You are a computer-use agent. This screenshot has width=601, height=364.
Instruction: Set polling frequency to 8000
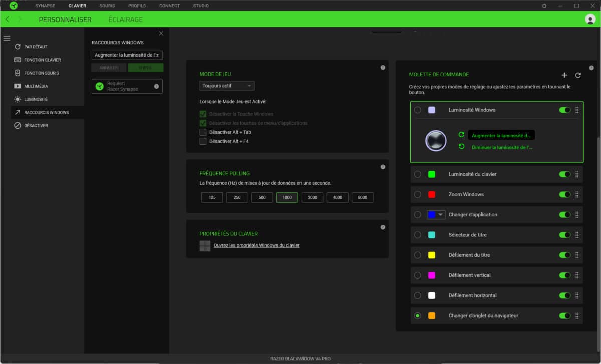pyautogui.click(x=362, y=198)
